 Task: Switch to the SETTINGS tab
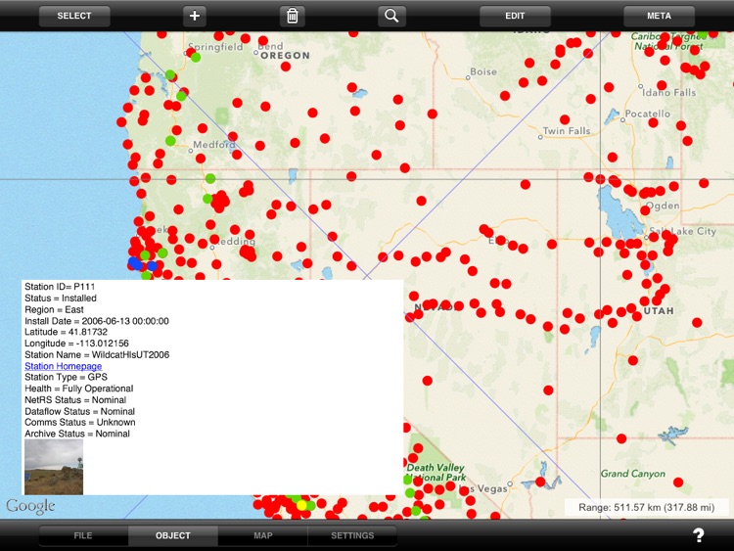(x=352, y=535)
